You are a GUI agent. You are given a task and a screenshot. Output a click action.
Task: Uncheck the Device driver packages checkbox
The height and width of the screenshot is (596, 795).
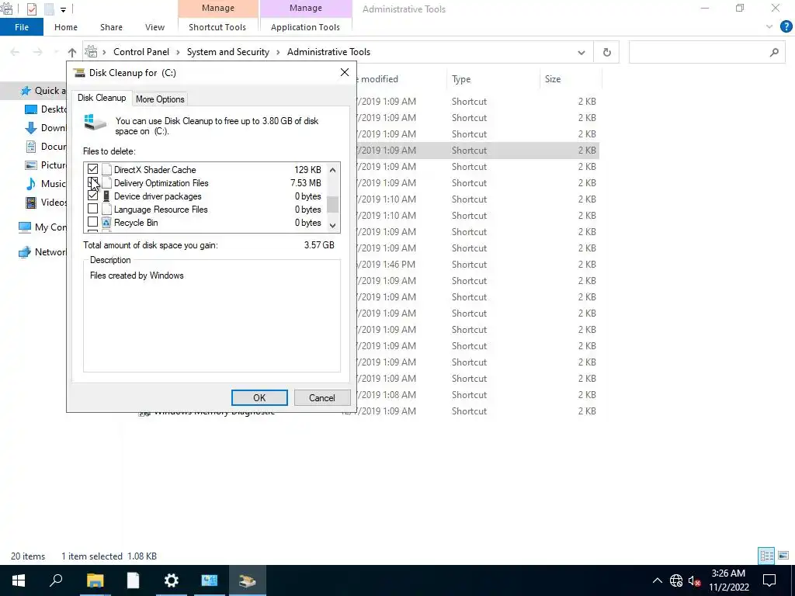pyautogui.click(x=93, y=196)
